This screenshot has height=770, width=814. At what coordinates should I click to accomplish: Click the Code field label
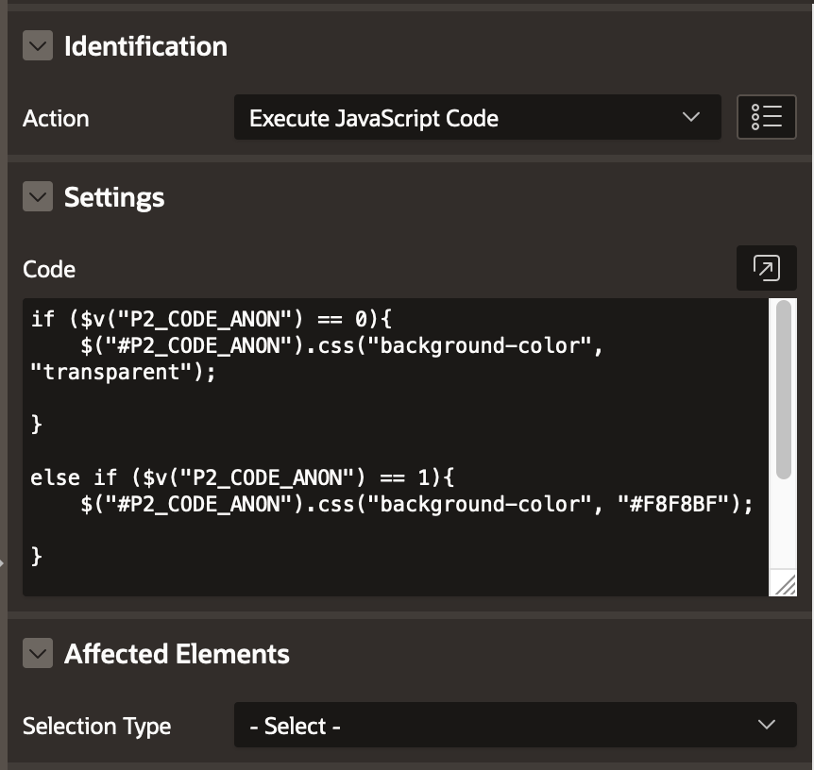click(x=49, y=269)
